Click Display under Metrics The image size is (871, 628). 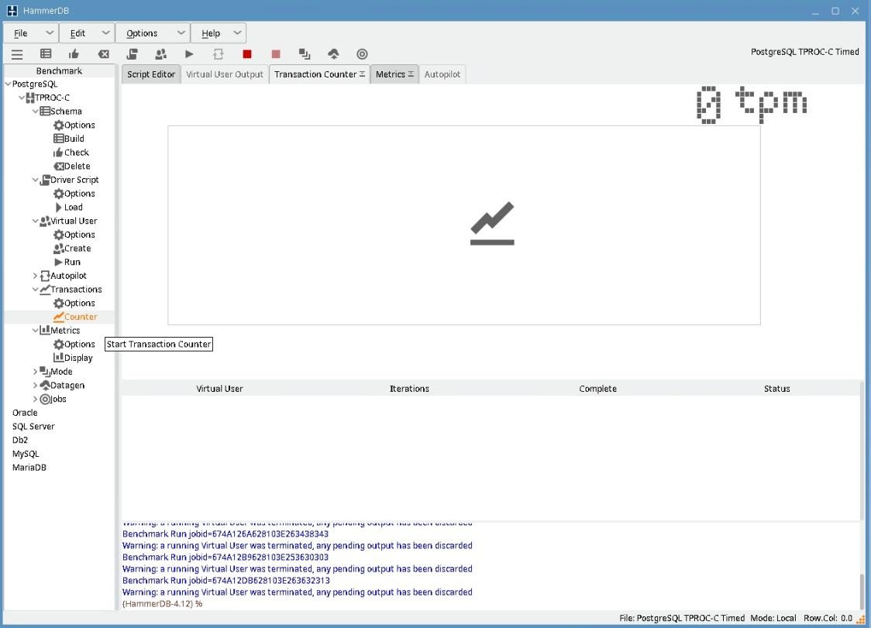click(77, 358)
